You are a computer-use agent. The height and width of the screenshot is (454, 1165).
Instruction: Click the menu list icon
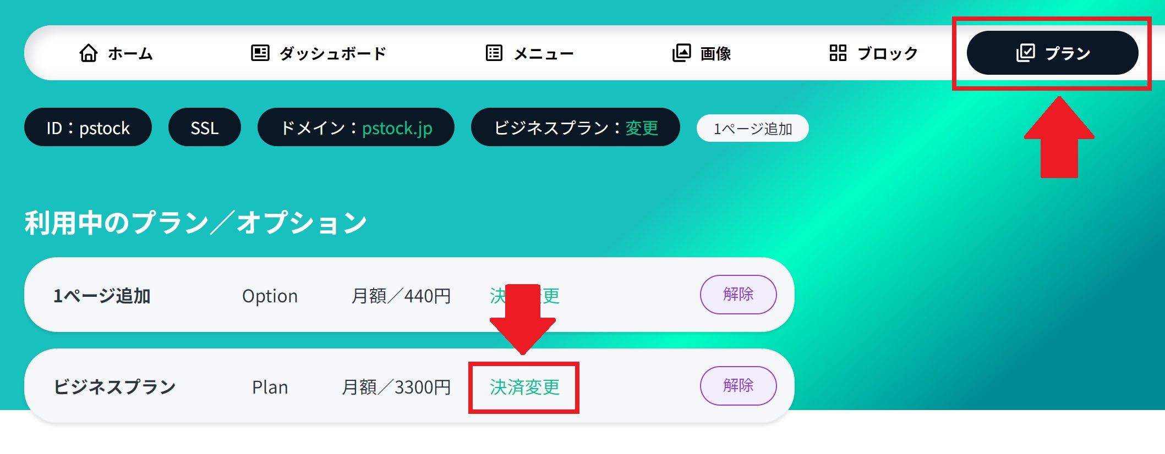click(494, 53)
